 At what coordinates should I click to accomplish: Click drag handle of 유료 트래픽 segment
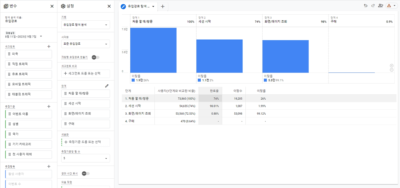click(9, 74)
